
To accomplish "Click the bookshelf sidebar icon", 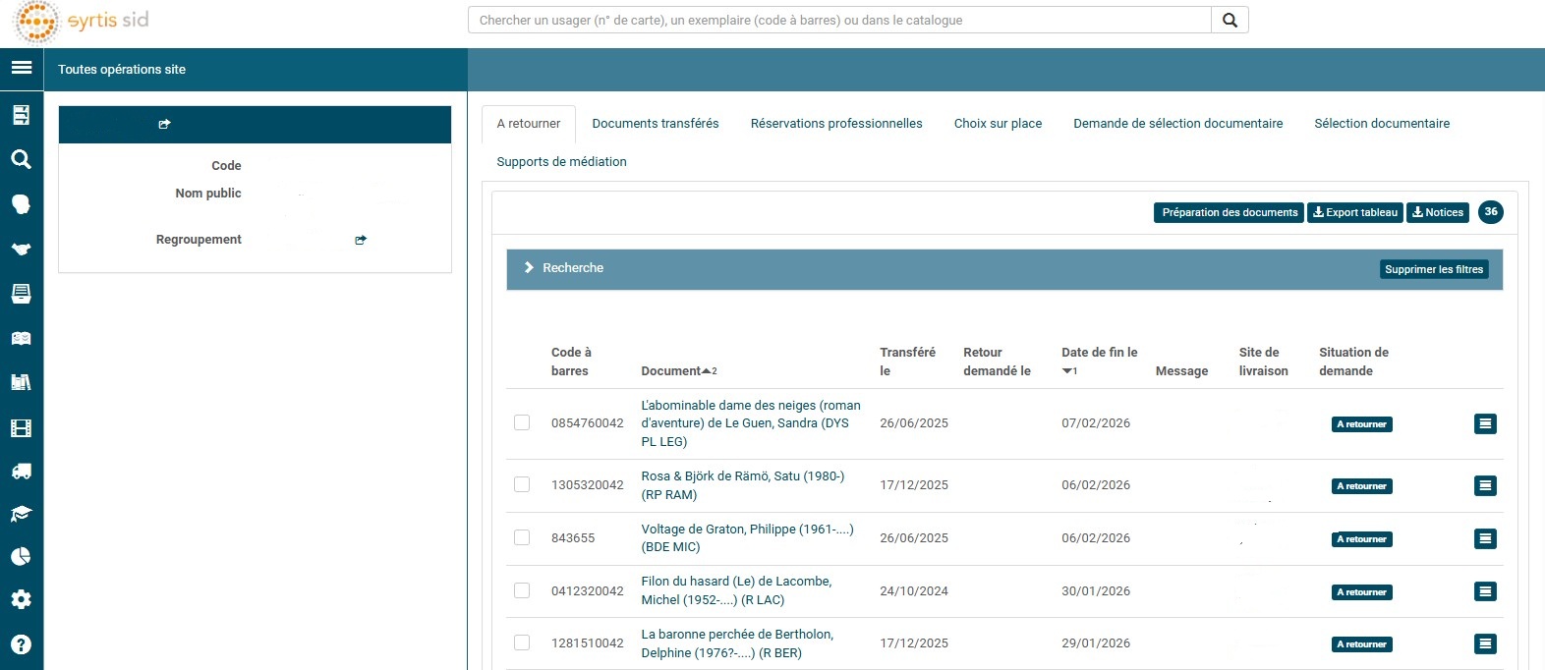I will [21, 382].
